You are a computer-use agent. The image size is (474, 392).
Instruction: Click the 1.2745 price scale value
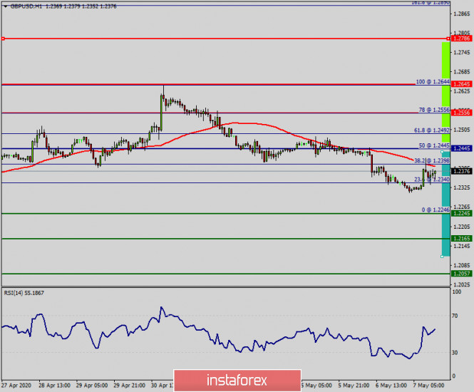tap(462, 53)
